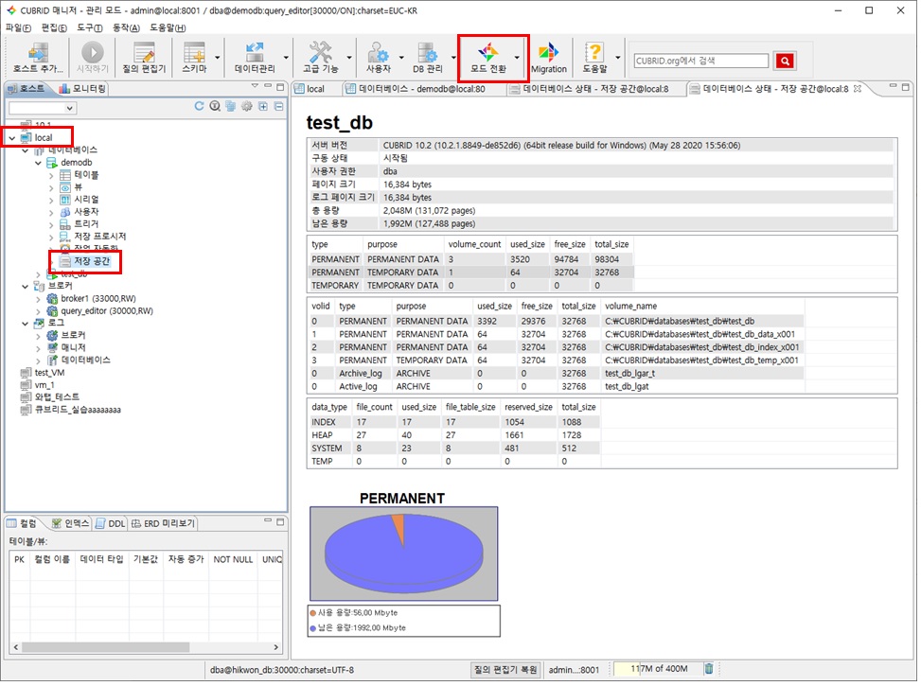Switch to the 모니터링 tab
The image size is (921, 686).
click(82, 89)
